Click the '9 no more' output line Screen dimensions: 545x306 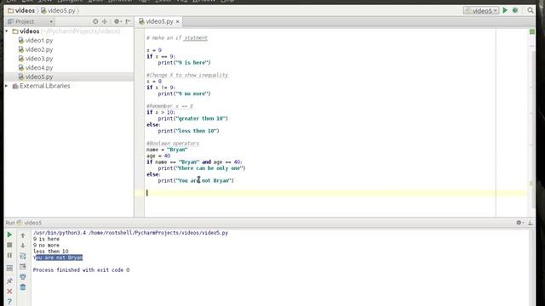[x=46, y=246]
